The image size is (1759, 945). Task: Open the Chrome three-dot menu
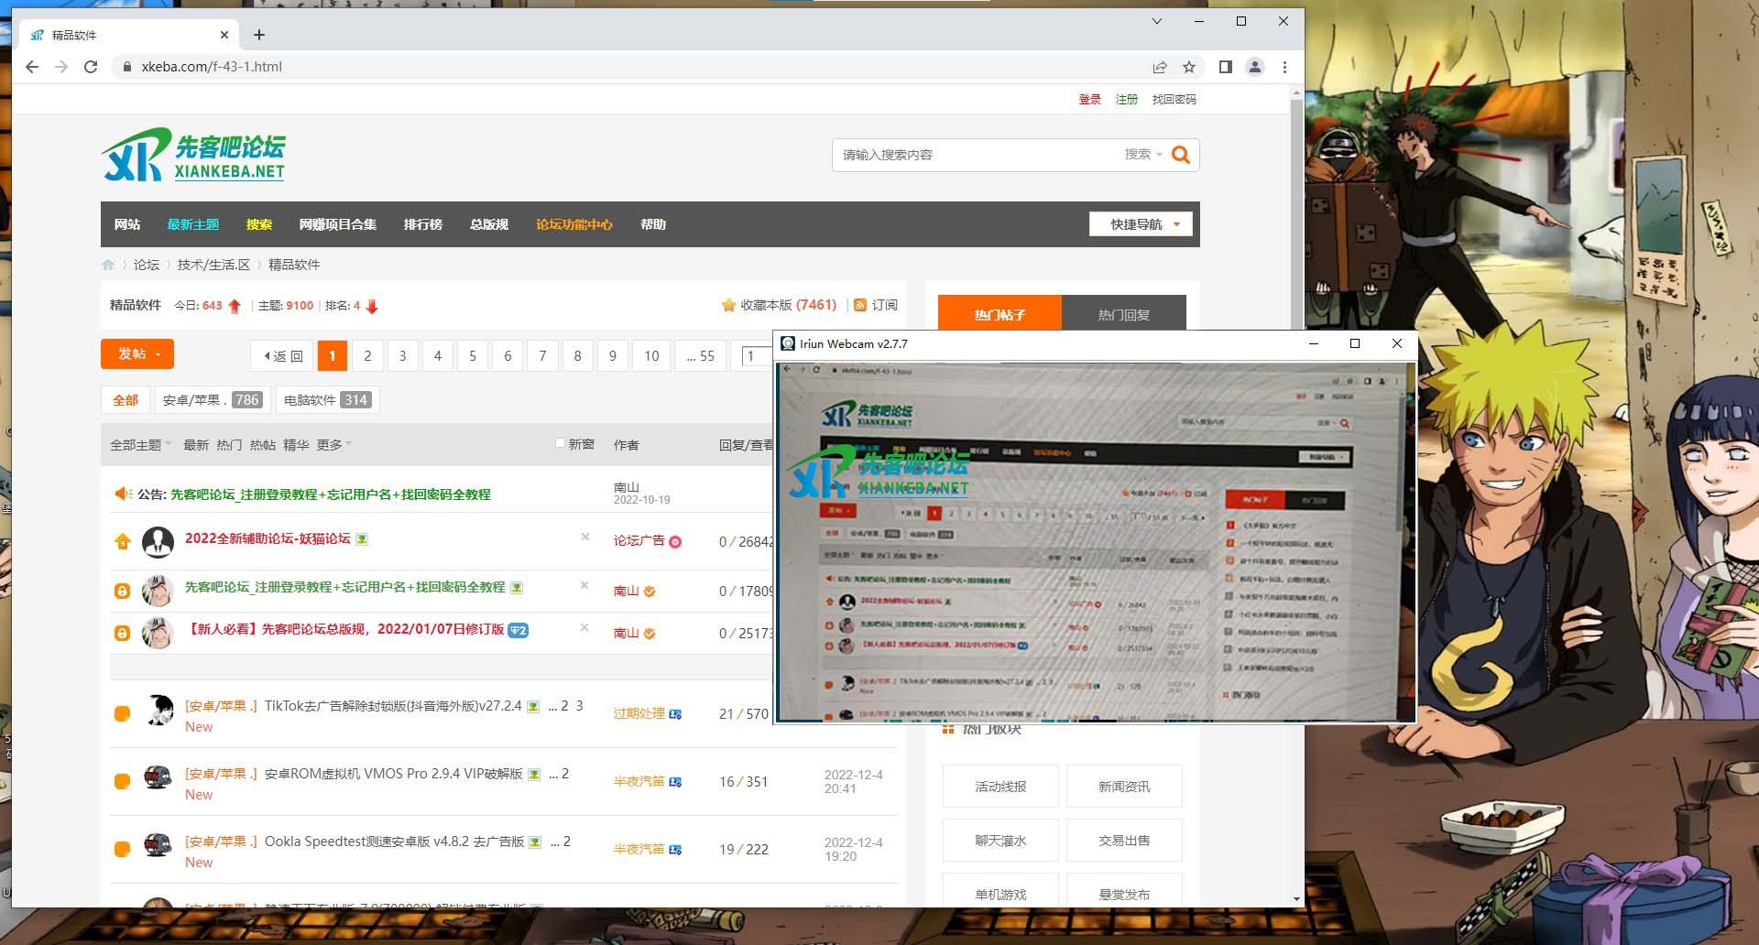[x=1284, y=67]
